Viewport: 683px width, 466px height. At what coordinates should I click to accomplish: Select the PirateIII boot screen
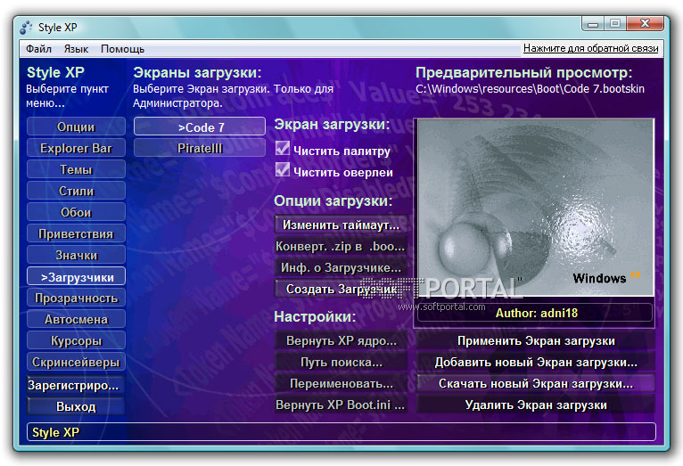pyautogui.click(x=200, y=148)
